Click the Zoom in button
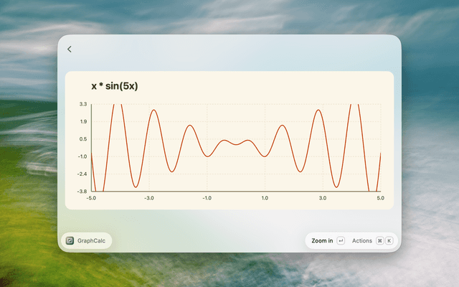The width and height of the screenshot is (459, 287). [322, 241]
